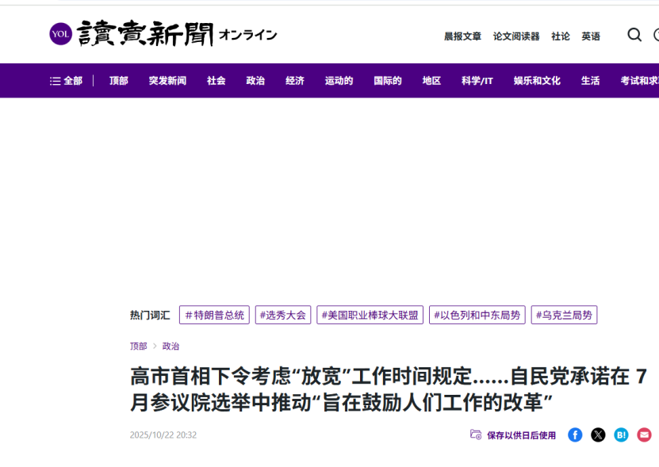Click 顶部 breadcrumb link
Viewport: 659px width, 467px height.
tap(138, 346)
